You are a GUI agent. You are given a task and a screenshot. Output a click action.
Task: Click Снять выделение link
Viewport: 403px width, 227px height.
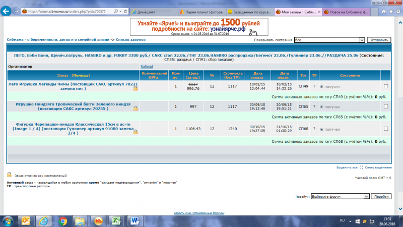pos(378,167)
